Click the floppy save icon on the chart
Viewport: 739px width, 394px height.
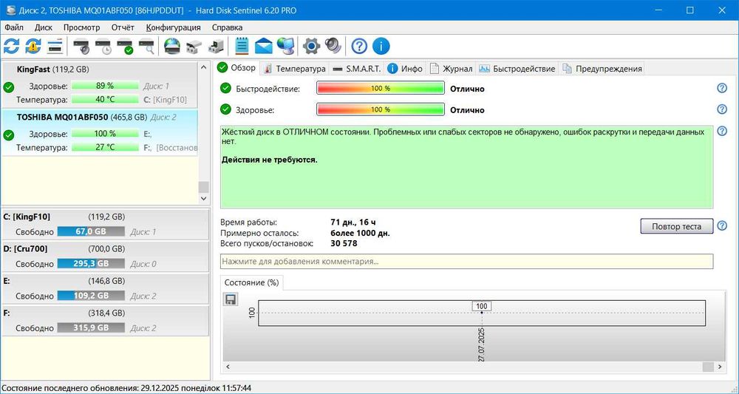pos(231,299)
